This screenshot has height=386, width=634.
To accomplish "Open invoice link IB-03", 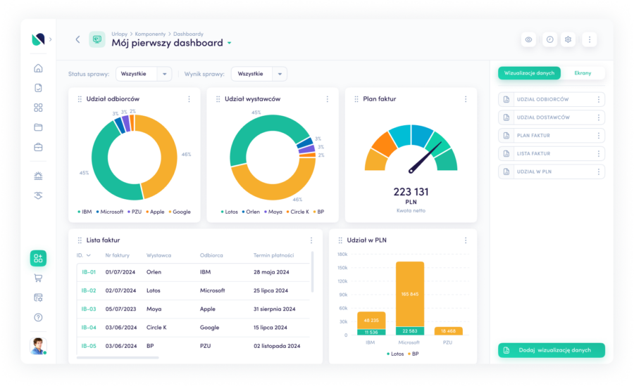I will [x=88, y=309].
